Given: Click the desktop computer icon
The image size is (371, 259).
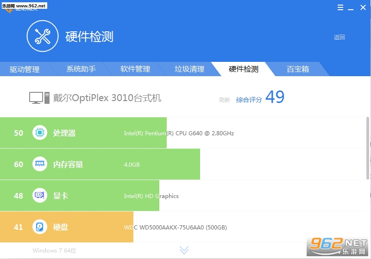Looking at the screenshot, I should tap(39, 98).
